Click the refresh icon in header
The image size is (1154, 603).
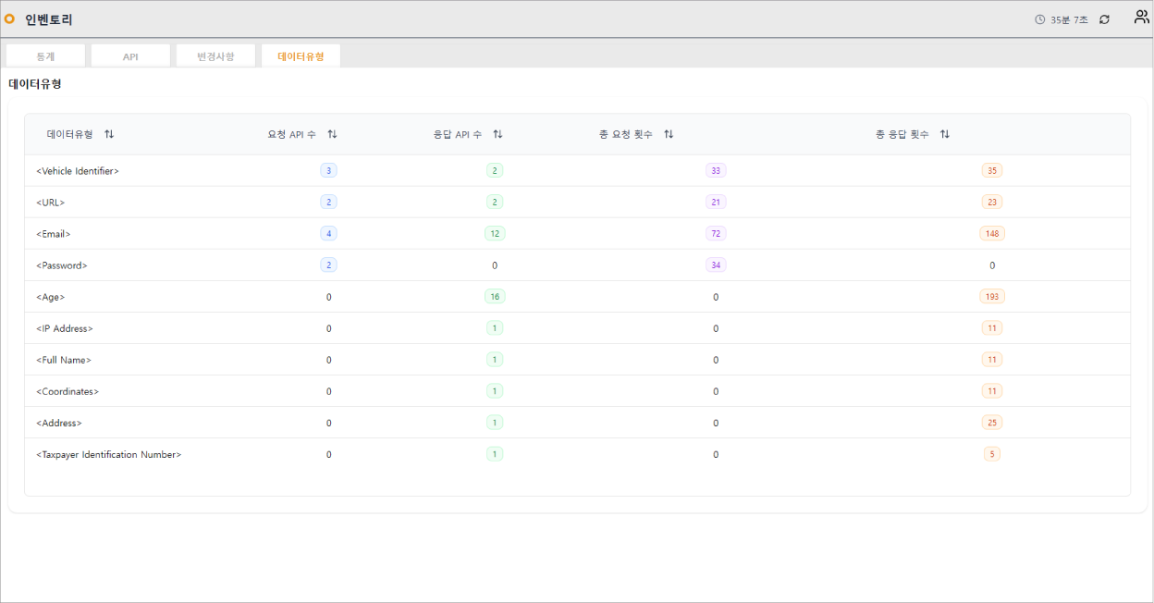coord(1104,19)
